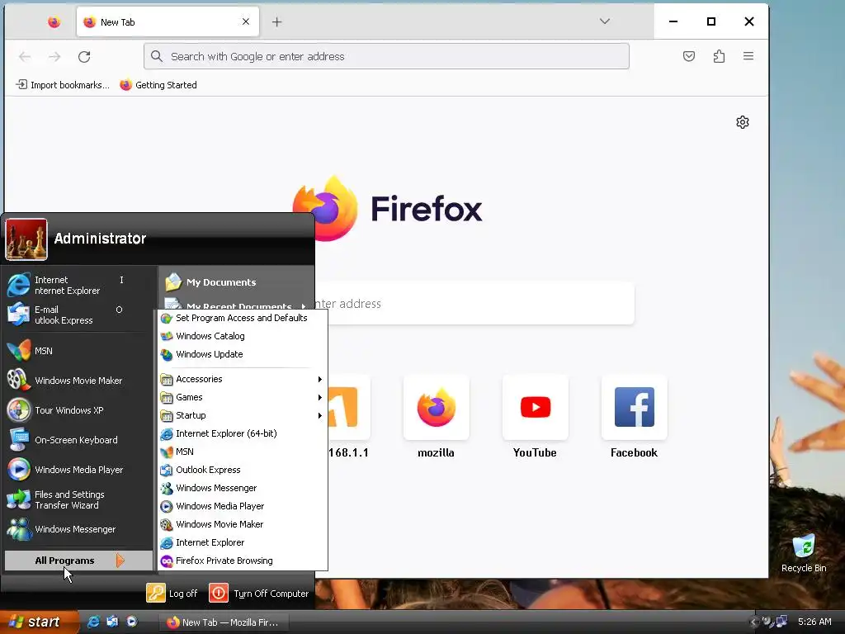845x634 pixels.
Task: Open Internet Explorer in All Programs list
Action: point(243,542)
